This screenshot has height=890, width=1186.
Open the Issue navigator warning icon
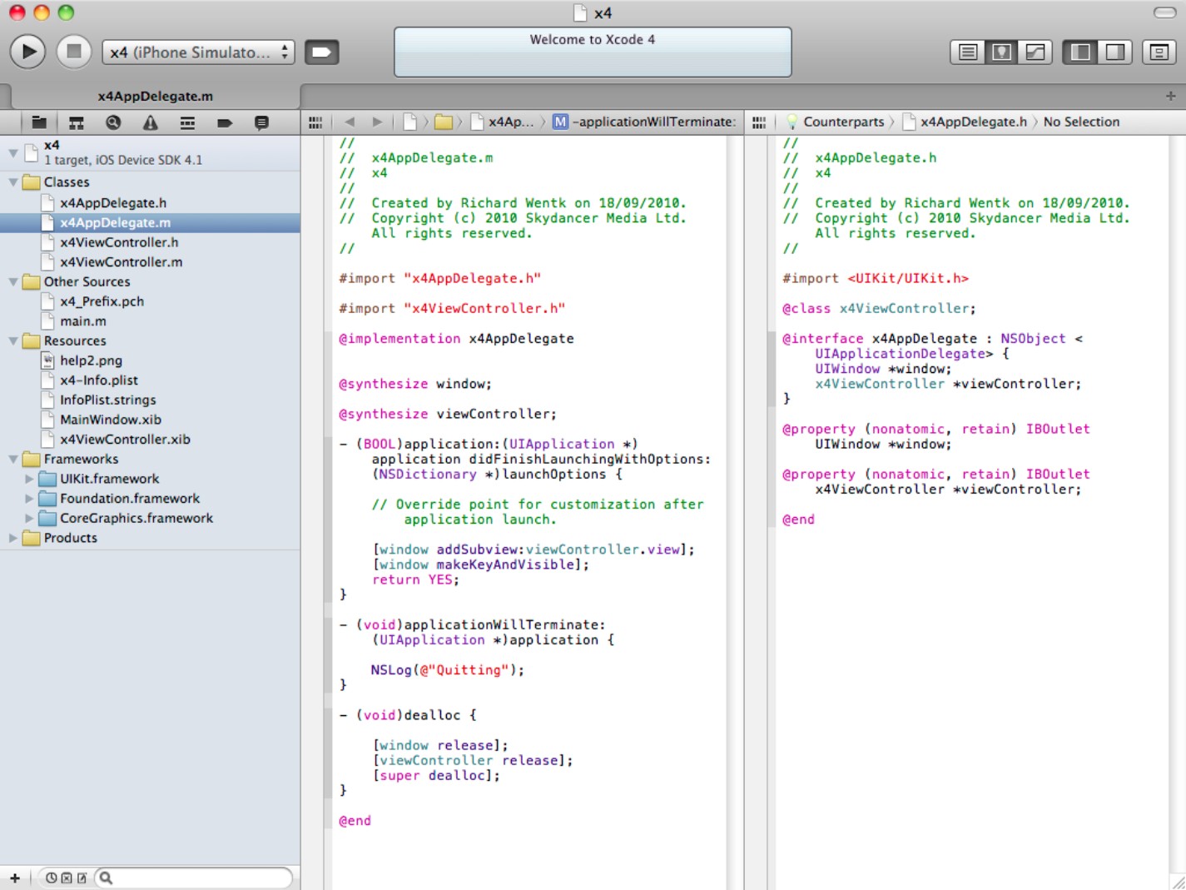pyautogui.click(x=150, y=122)
